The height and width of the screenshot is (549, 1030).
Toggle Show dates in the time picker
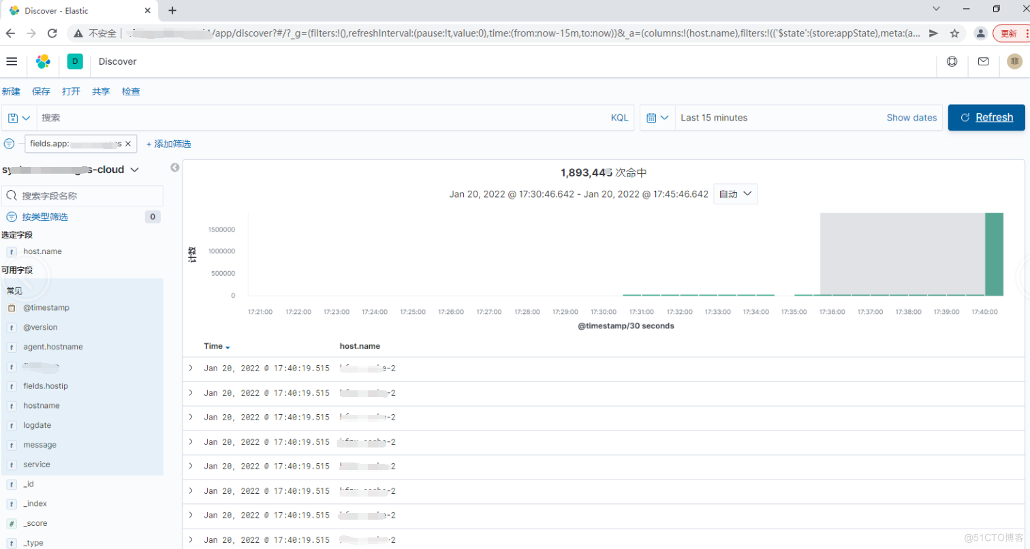point(911,117)
